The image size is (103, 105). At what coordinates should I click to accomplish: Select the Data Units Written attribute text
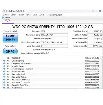coord(19,77)
